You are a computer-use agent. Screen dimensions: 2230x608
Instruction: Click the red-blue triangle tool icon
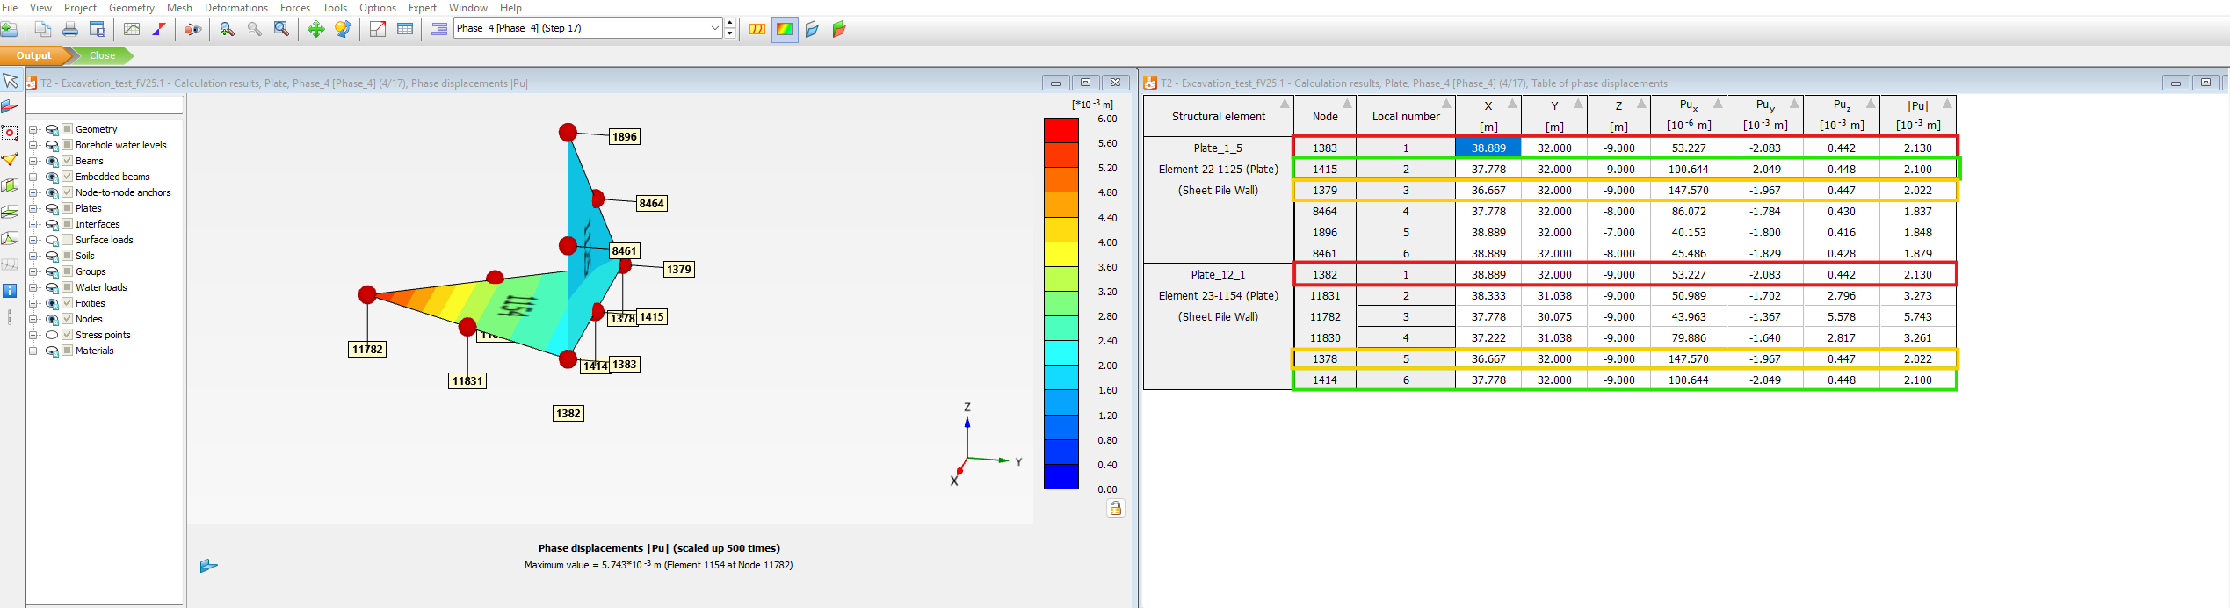tap(159, 29)
